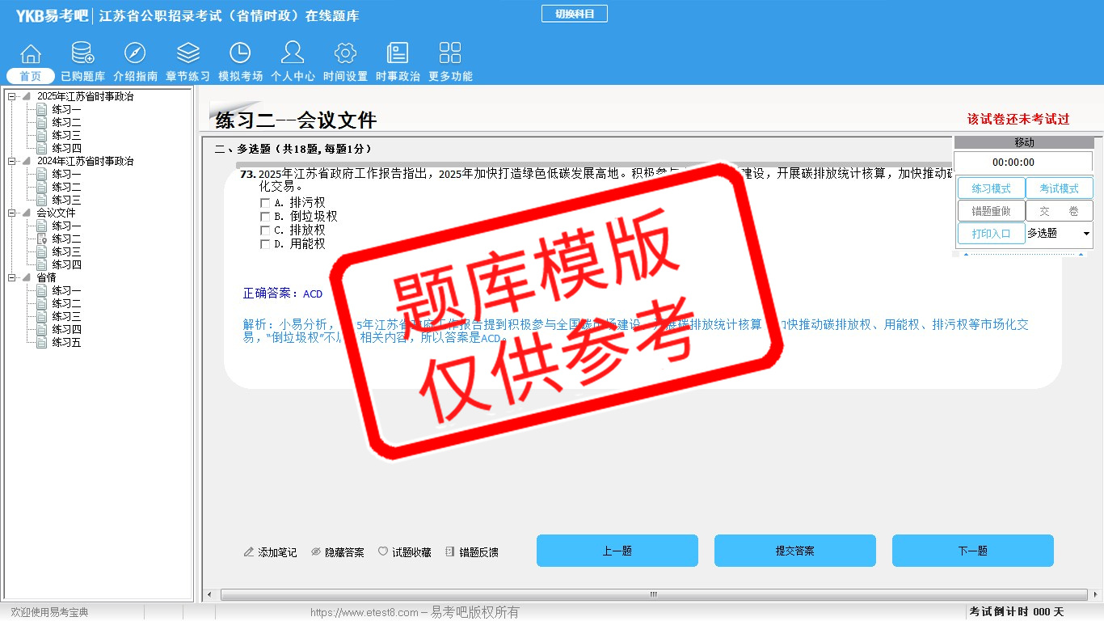Open 更多功能 grid icon
This screenshot has width=1104, height=621.
(x=450, y=53)
